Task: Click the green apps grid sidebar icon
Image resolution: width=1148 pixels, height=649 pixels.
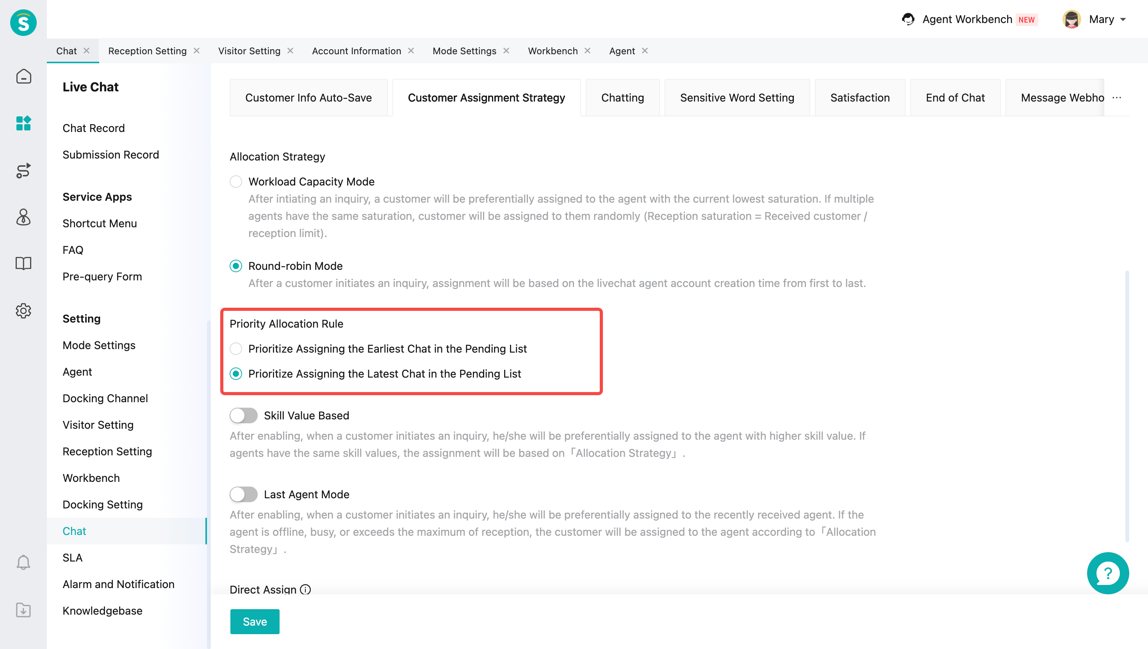Action: (23, 123)
